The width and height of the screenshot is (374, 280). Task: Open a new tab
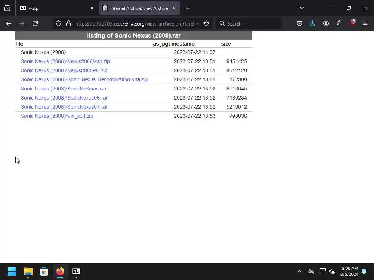coord(188,8)
